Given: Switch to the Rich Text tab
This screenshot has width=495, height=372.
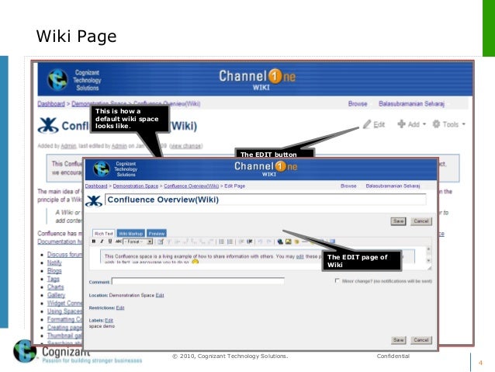Looking at the screenshot, I should pyautogui.click(x=103, y=233).
